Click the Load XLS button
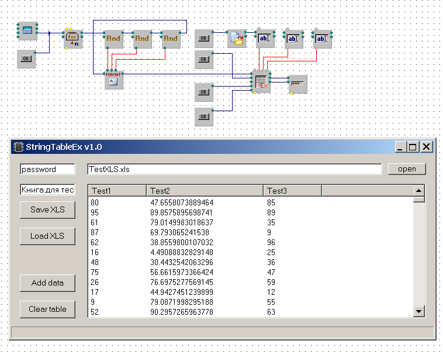 (x=47, y=236)
